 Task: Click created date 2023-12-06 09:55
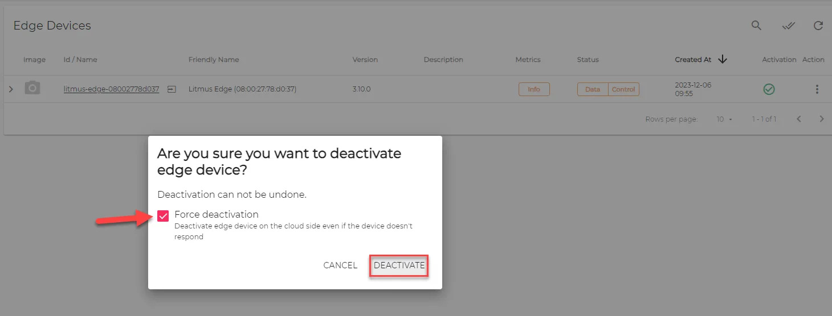pos(693,89)
